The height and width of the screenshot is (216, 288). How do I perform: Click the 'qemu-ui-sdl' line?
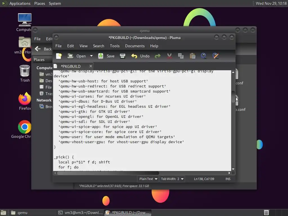point(94,121)
